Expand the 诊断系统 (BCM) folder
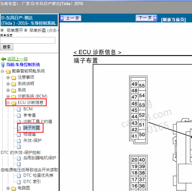 (8, 96)
